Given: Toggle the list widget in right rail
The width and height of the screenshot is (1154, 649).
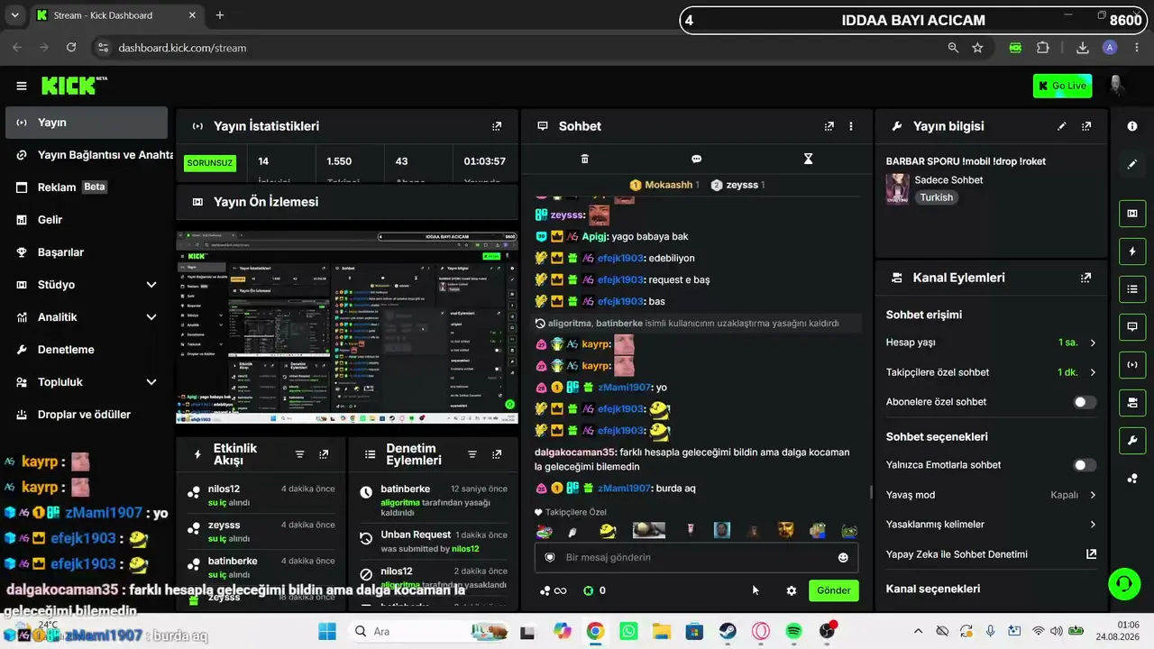Looking at the screenshot, I should (x=1132, y=288).
